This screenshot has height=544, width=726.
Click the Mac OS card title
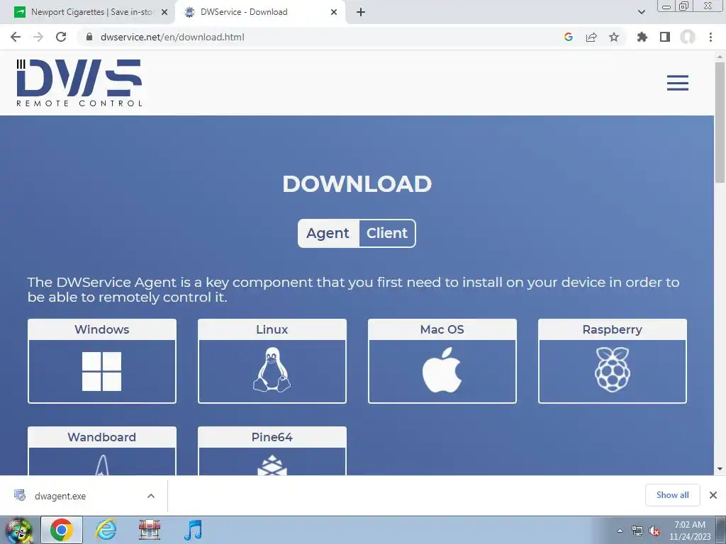442,329
